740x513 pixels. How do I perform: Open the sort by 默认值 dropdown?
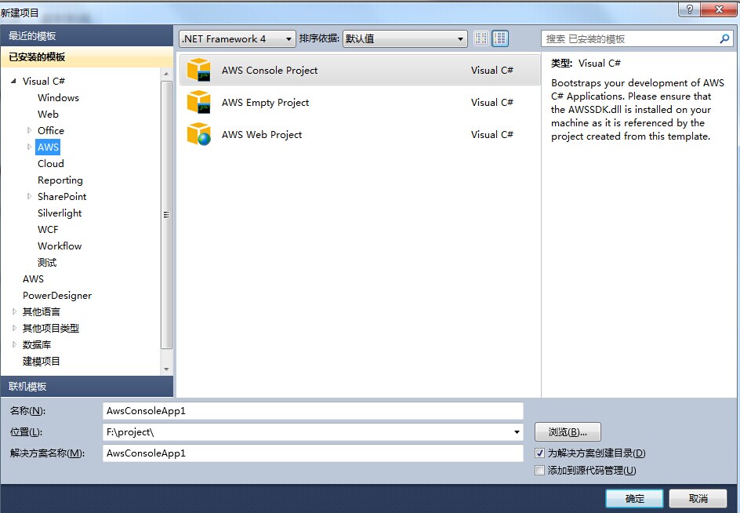coord(405,38)
